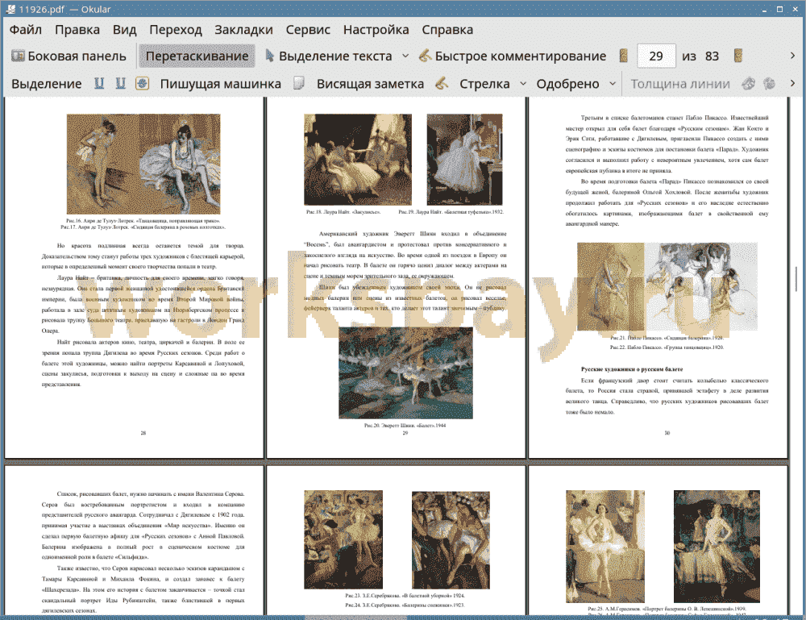
Task: Open the dropdown next to Одобрено
Action: click(x=613, y=84)
